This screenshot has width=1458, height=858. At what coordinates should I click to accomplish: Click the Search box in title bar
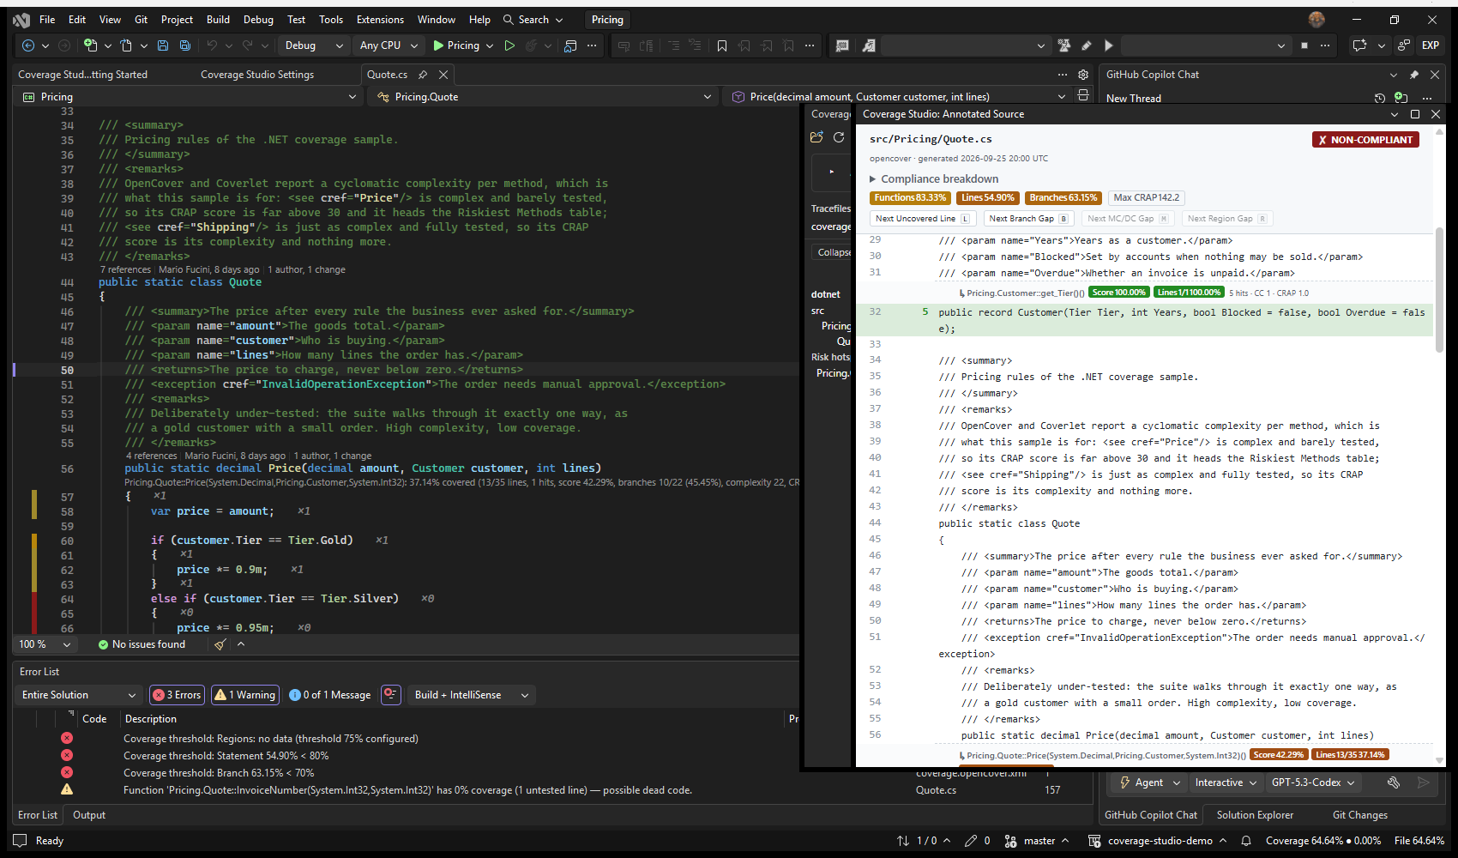pyautogui.click(x=533, y=20)
